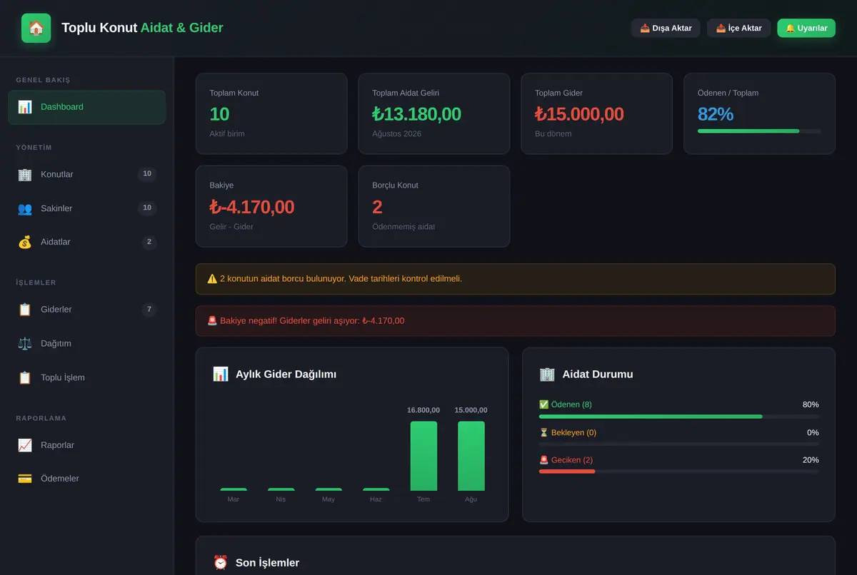The image size is (857, 575).
Task: Click the İçe Aktar button
Action: coord(738,28)
